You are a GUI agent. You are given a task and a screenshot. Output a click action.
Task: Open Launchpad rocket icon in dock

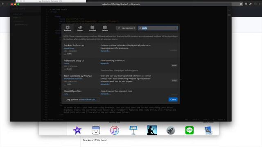pos(171,130)
